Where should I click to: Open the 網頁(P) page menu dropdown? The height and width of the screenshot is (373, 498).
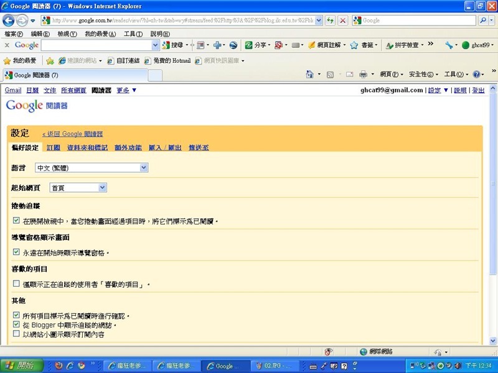click(392, 75)
